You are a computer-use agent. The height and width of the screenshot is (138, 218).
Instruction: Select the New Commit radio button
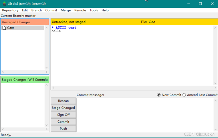pos(158,95)
